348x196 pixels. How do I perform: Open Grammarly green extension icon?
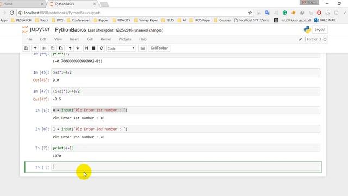click(285, 13)
